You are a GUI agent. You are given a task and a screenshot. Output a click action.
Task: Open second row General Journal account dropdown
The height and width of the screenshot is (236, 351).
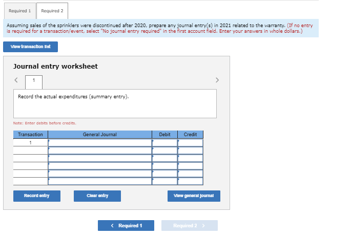click(100, 151)
